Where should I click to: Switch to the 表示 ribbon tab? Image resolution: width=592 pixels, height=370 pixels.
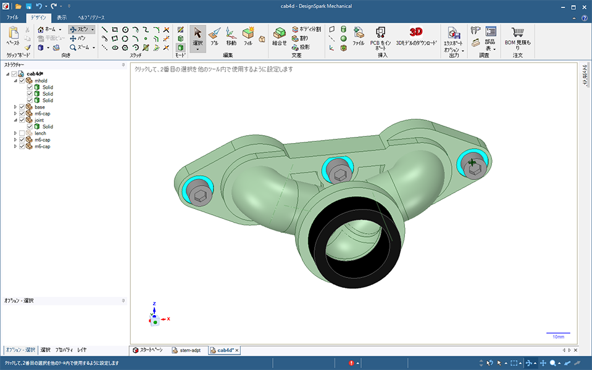click(x=61, y=18)
